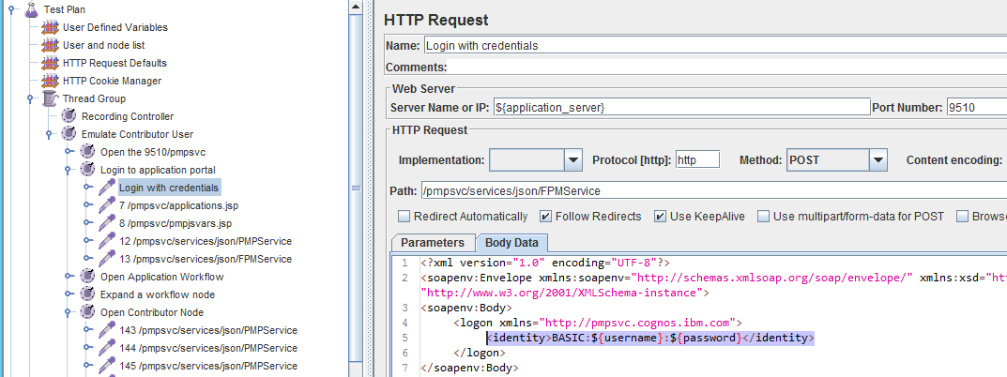Click the identity line in Body Data
This screenshot has height=377, width=1007.
pos(650,338)
